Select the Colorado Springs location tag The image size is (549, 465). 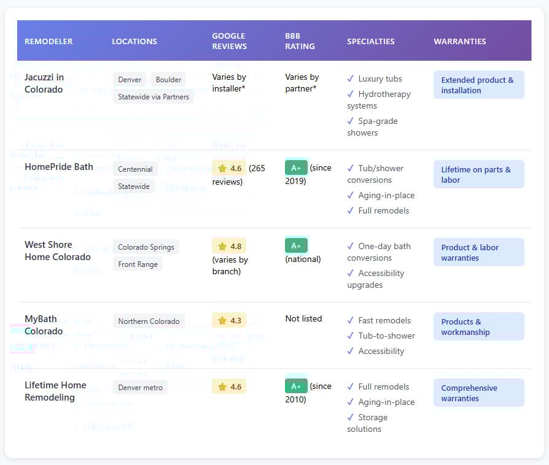point(146,247)
